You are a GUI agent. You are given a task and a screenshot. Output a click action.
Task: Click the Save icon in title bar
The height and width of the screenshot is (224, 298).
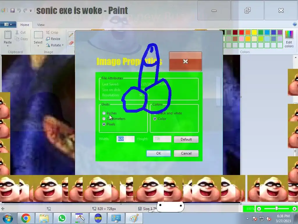click(x=13, y=10)
